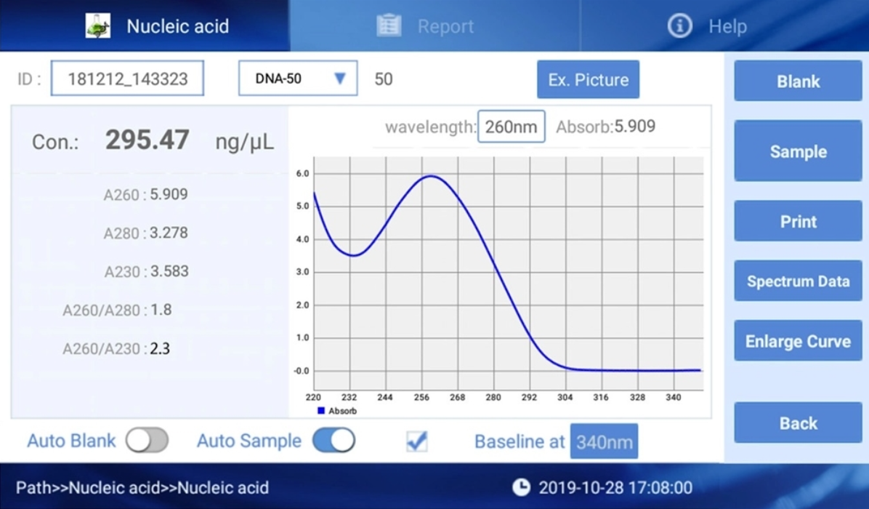The width and height of the screenshot is (869, 509).
Task: Toggle the Auto Blank switch
Action: [147, 441]
